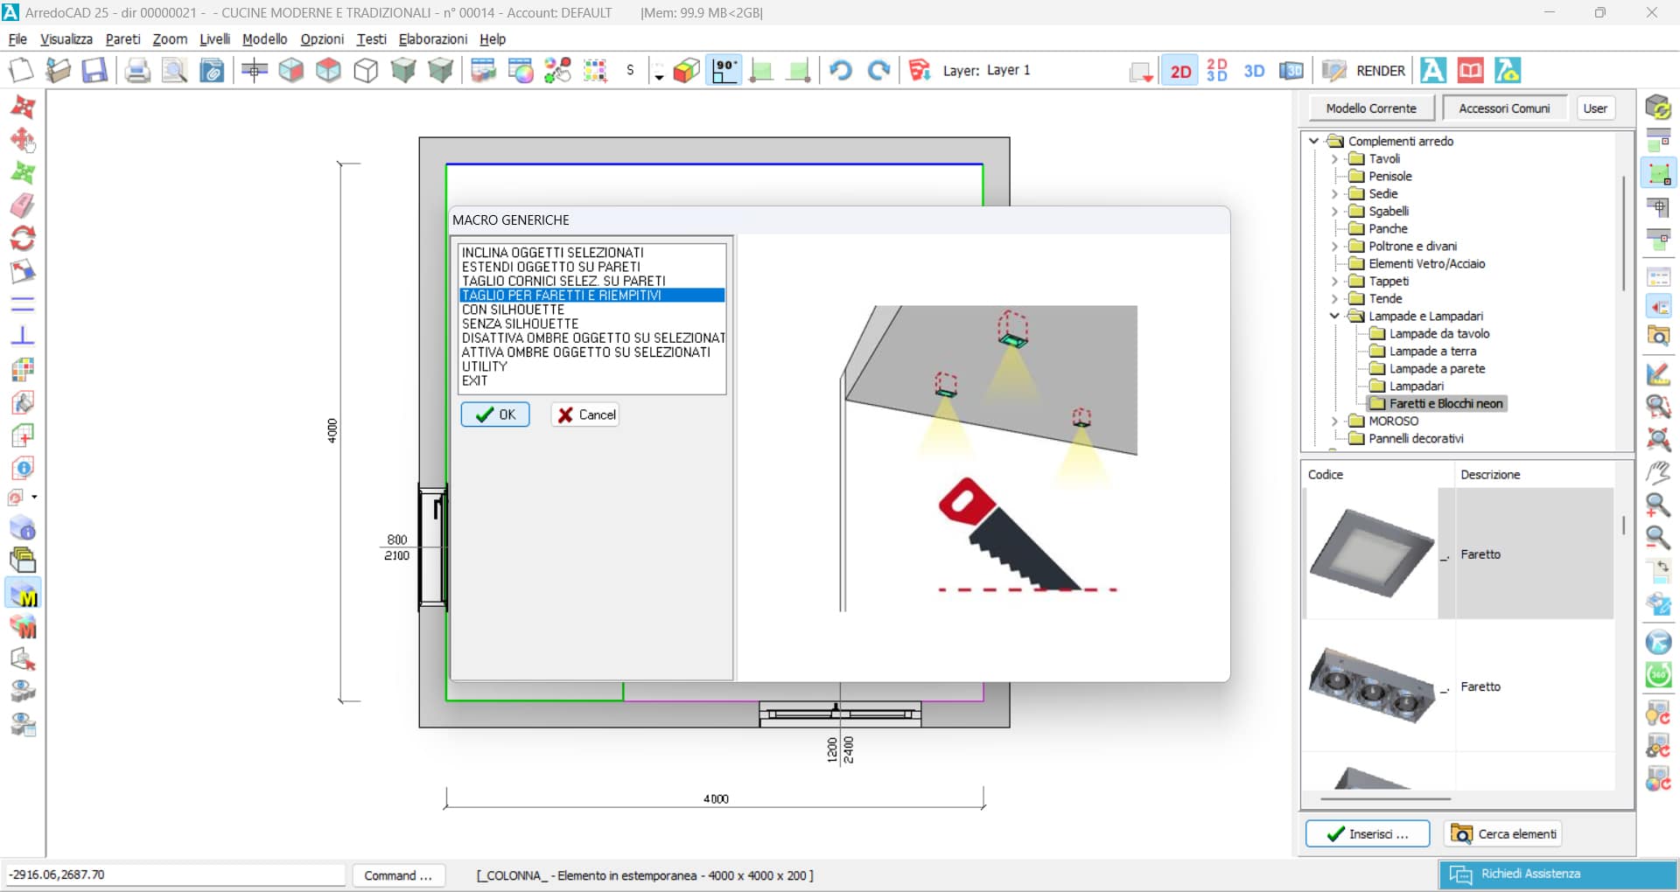Switch to the User tab

coord(1595,108)
